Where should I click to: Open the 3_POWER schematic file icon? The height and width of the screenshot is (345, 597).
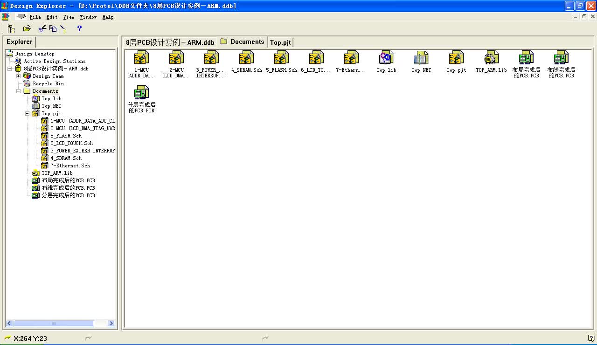(211, 58)
